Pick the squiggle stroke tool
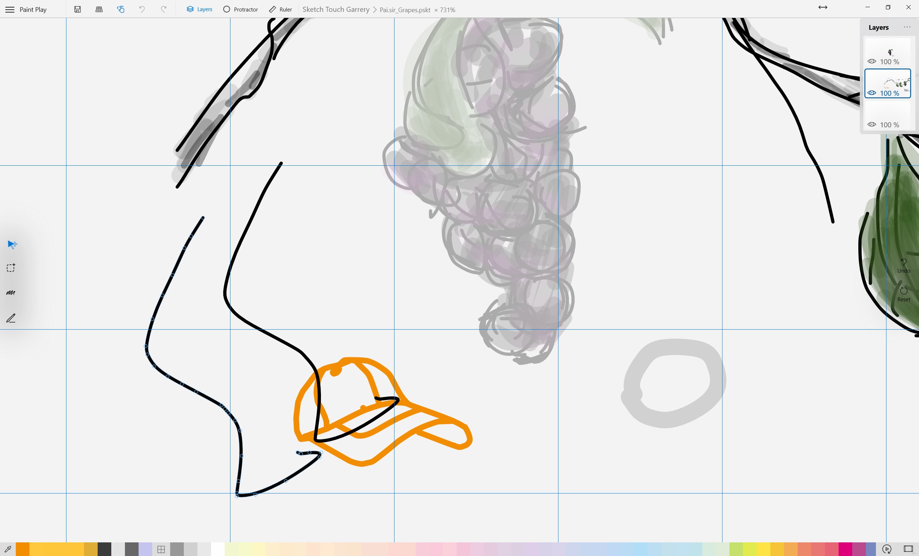919x556 pixels. tap(11, 293)
